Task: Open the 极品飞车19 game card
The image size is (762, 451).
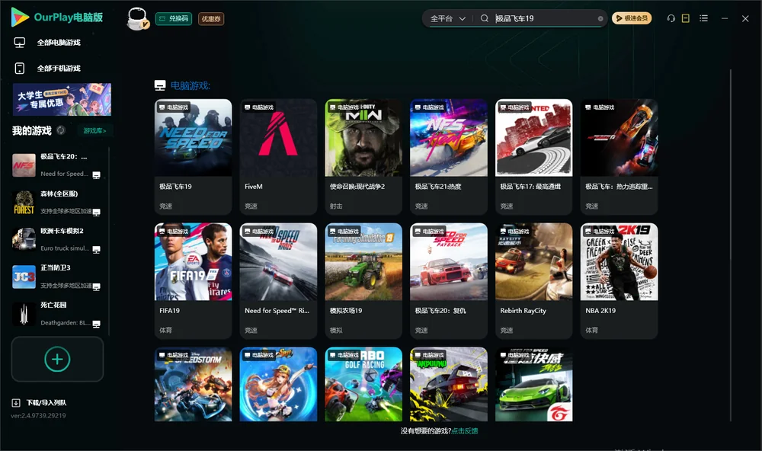Action: (193, 156)
